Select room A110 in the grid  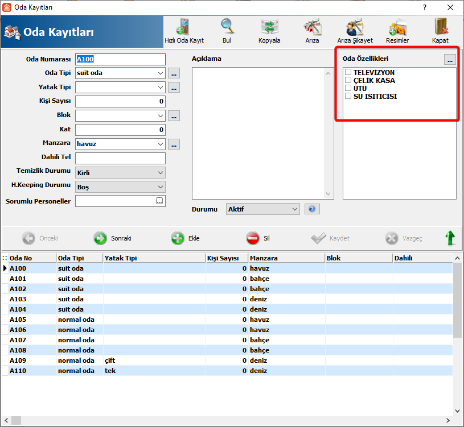(x=227, y=371)
